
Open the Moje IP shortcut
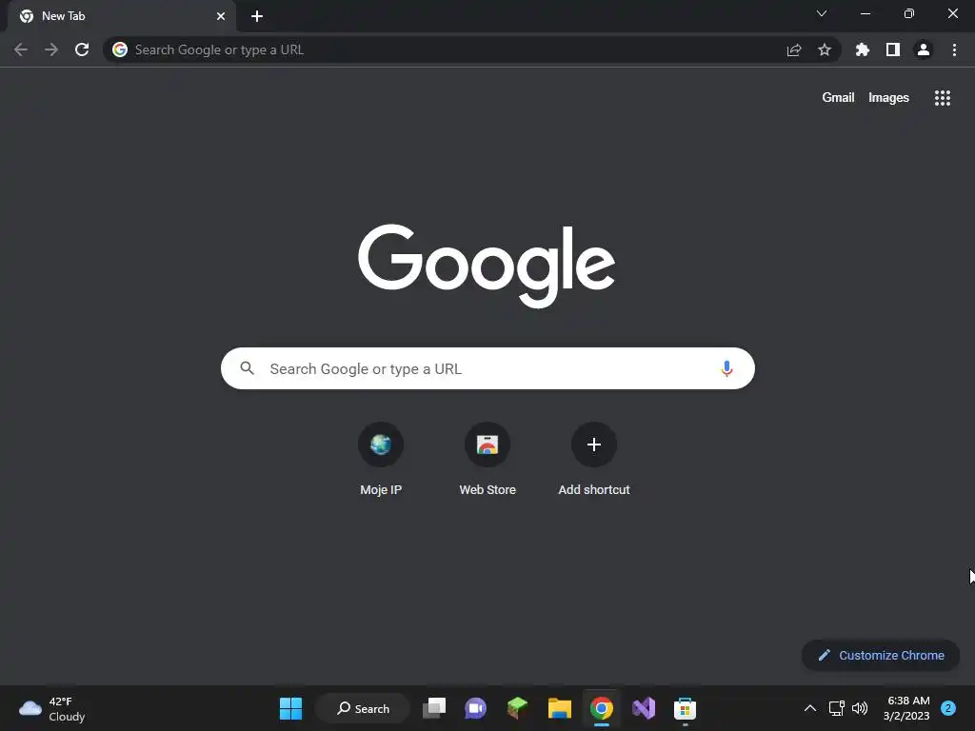381,459
